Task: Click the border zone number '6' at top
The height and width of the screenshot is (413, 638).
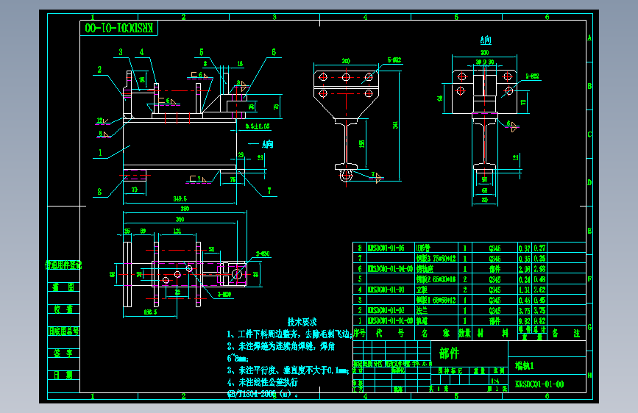Action: click(x=547, y=17)
